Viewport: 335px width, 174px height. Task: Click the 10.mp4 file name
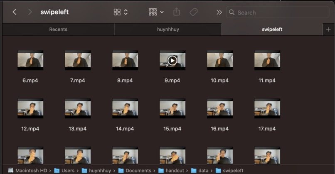219,81
